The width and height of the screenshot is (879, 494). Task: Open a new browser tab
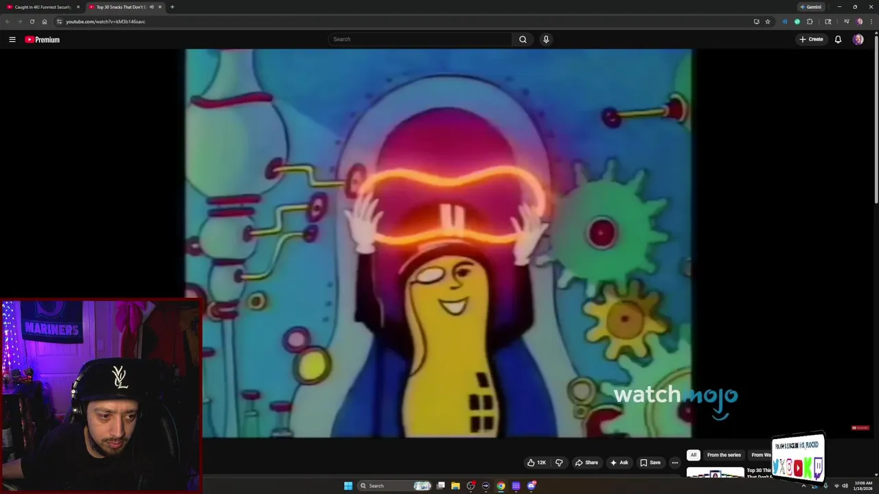pos(172,7)
